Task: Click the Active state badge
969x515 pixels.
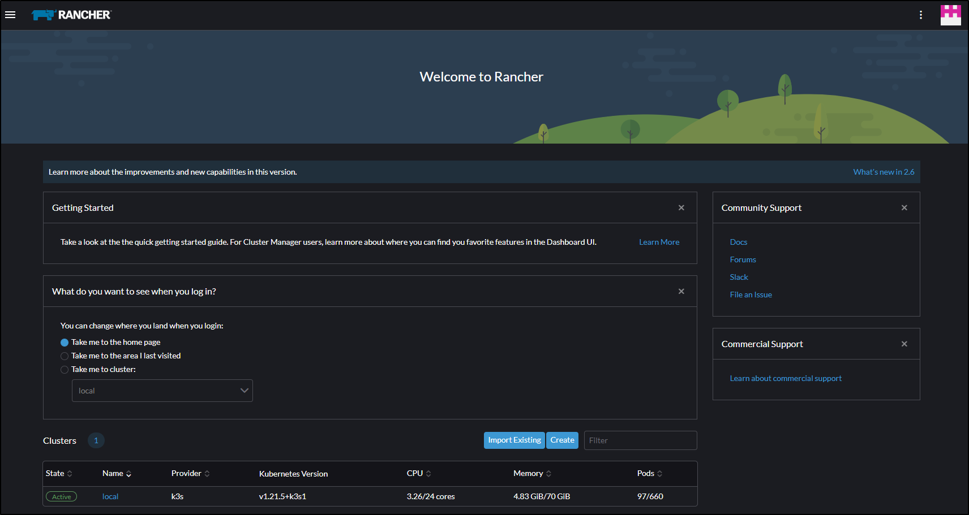Action: [62, 497]
